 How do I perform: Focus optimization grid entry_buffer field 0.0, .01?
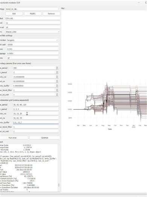(36, 122)
